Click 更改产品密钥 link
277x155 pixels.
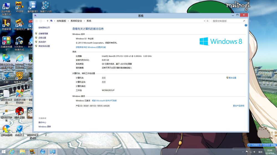(238, 106)
